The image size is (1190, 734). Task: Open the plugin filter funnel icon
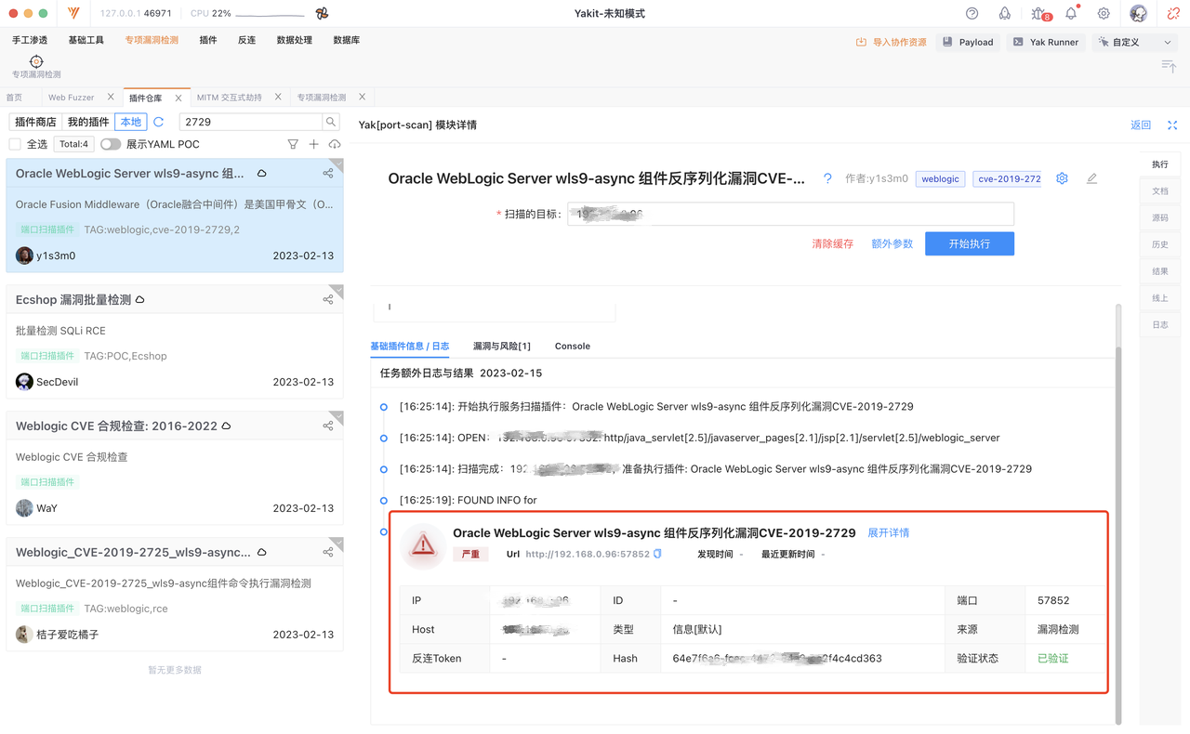293,144
